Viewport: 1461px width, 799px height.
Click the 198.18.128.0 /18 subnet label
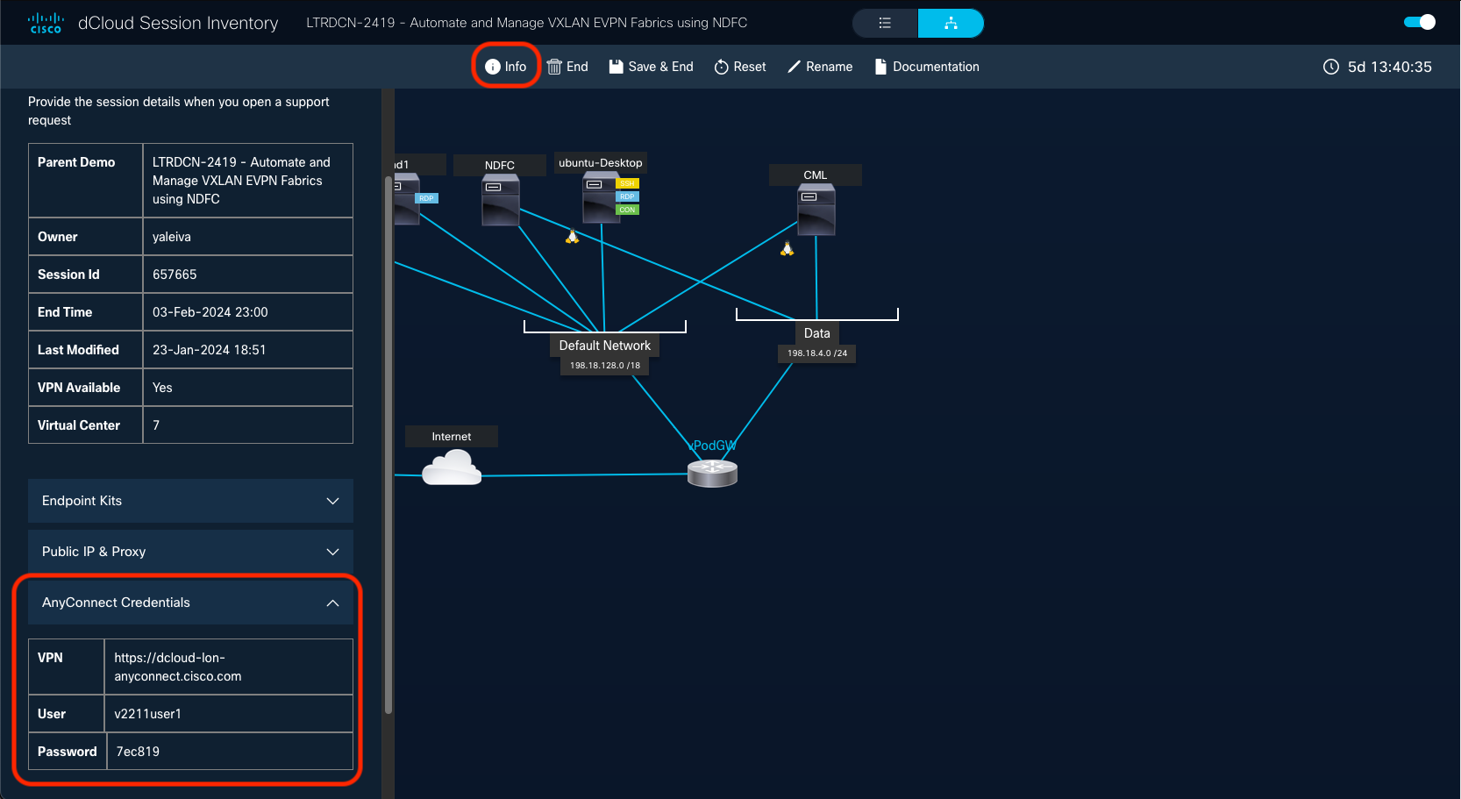(605, 366)
